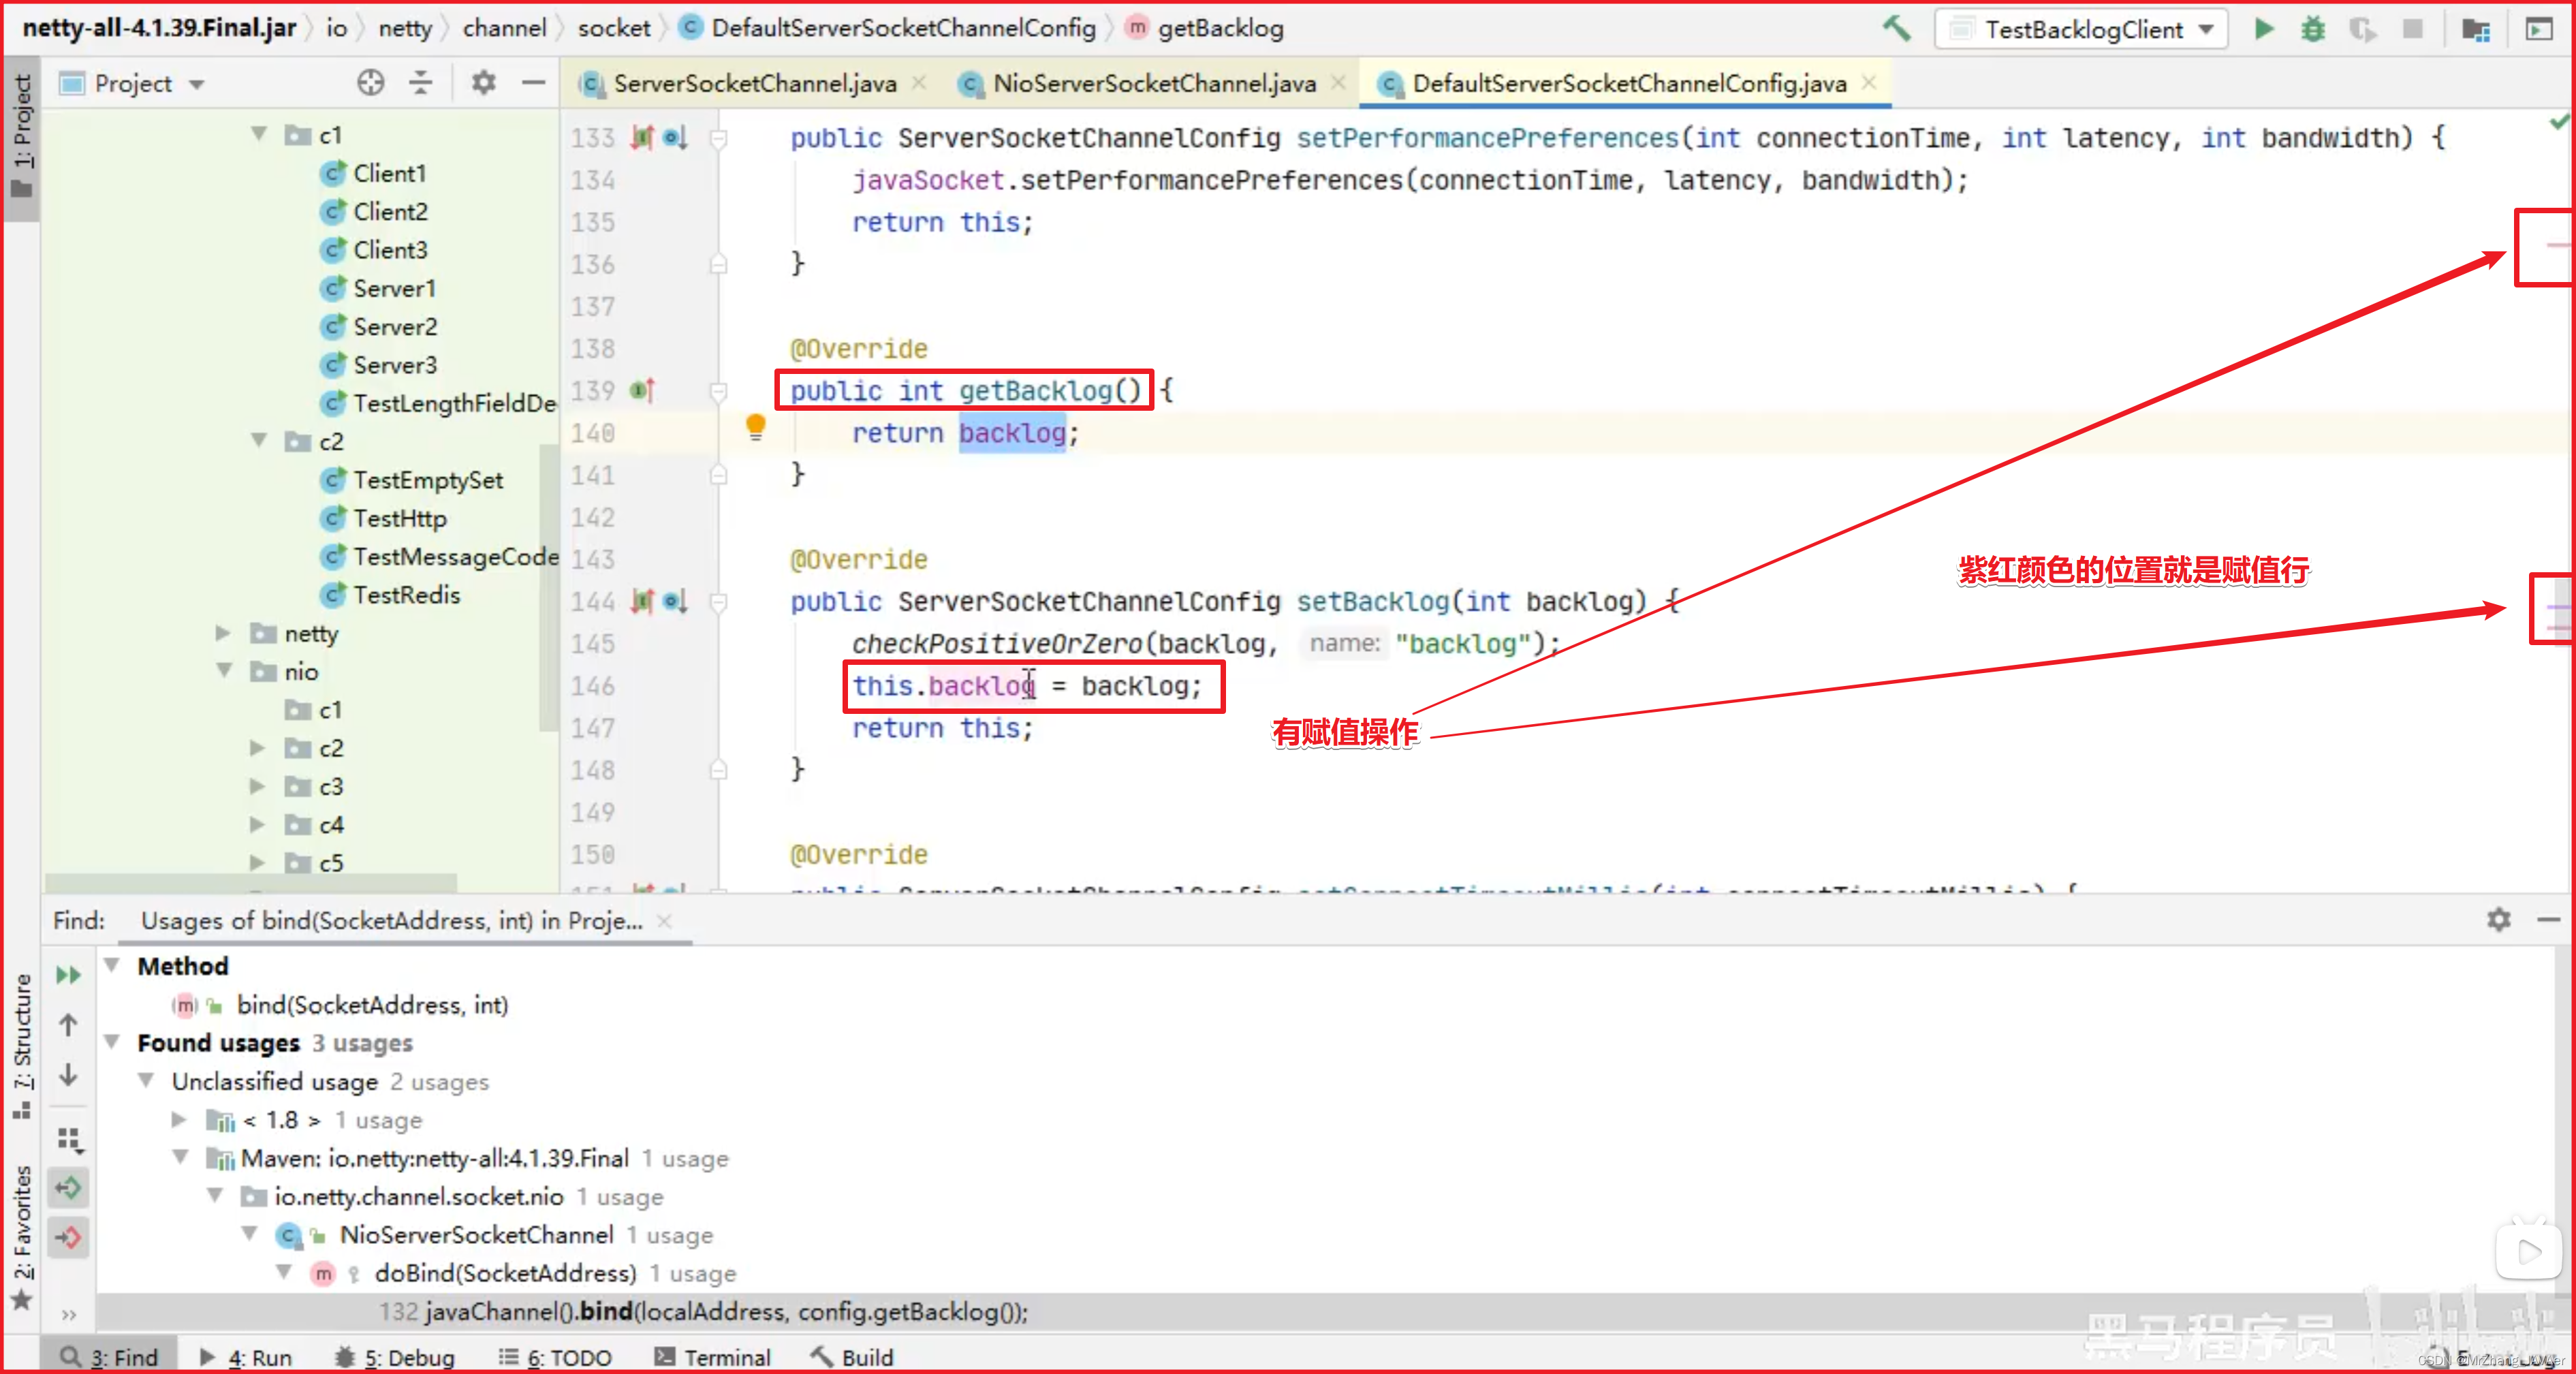2576x1374 pixels.
Task: Start debugging with the bug icon
Action: (x=2313, y=29)
